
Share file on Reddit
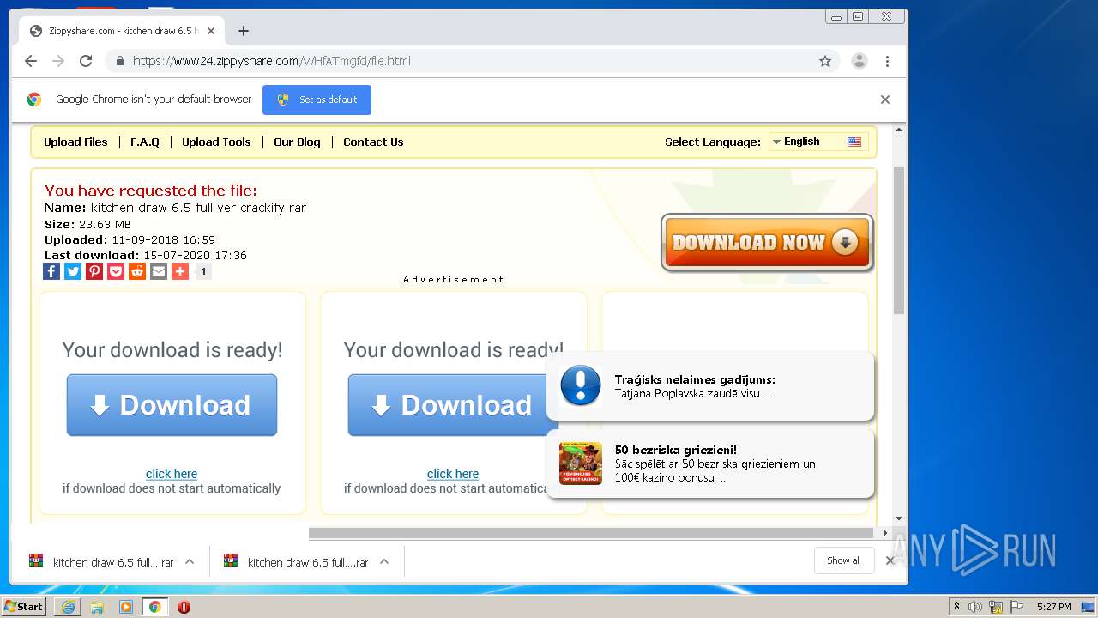pos(137,271)
